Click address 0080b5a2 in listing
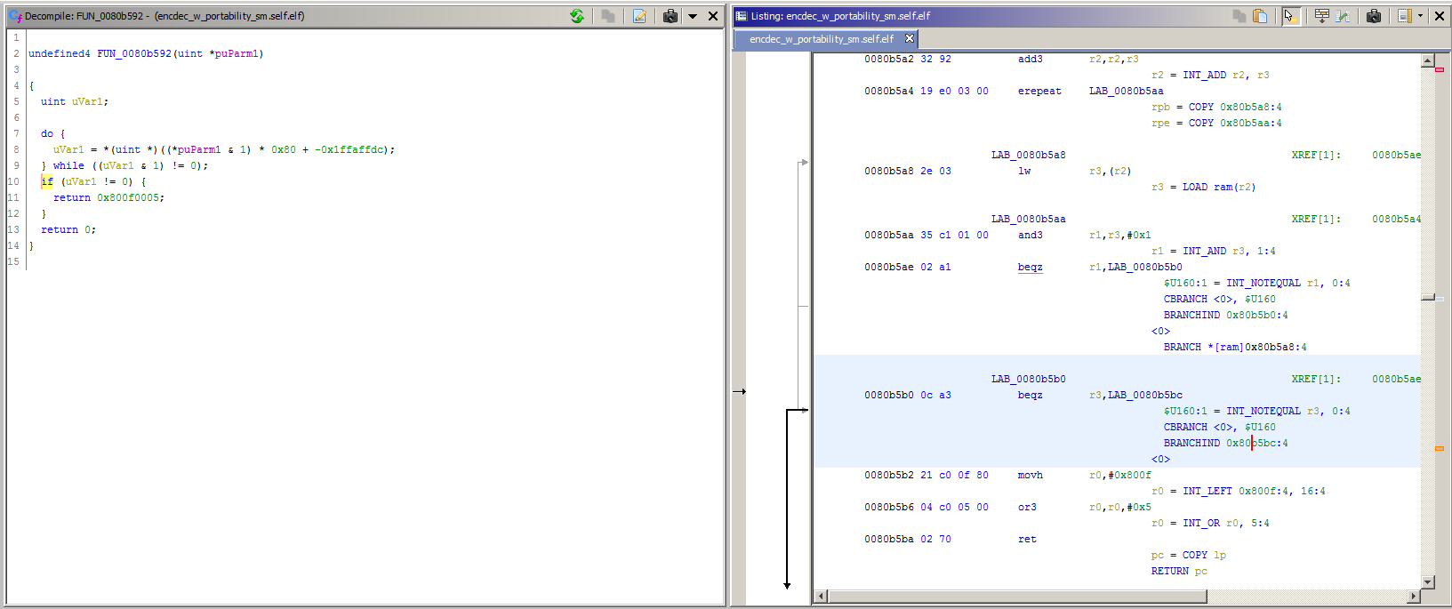This screenshot has height=609, width=1452. click(x=889, y=59)
